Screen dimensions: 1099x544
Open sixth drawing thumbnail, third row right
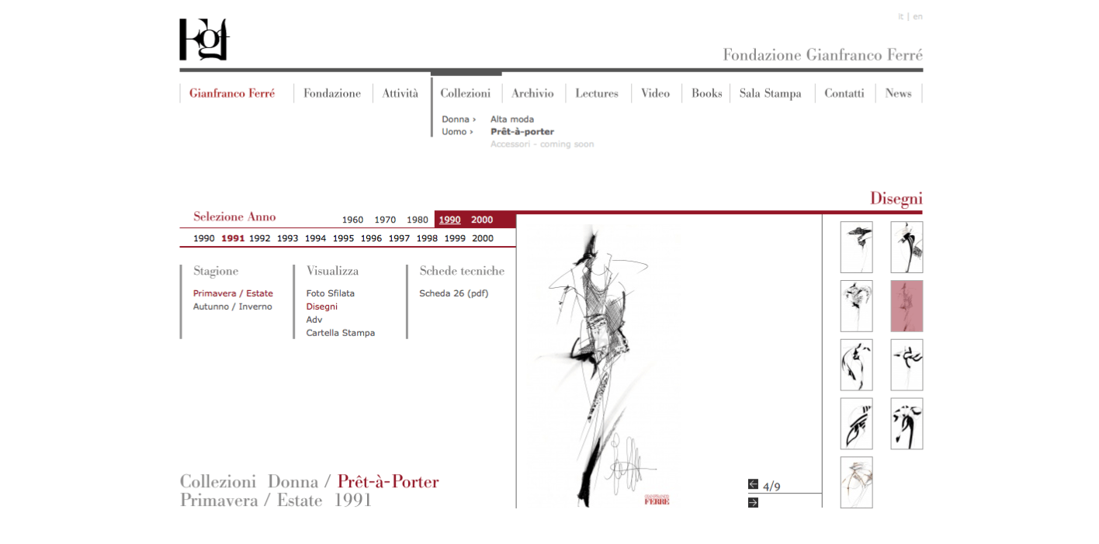pyautogui.click(x=907, y=366)
